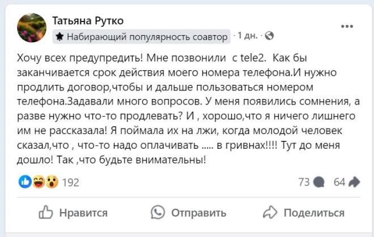Click the Haha laughing reaction emoji
The image size is (374, 237).
click(39, 182)
